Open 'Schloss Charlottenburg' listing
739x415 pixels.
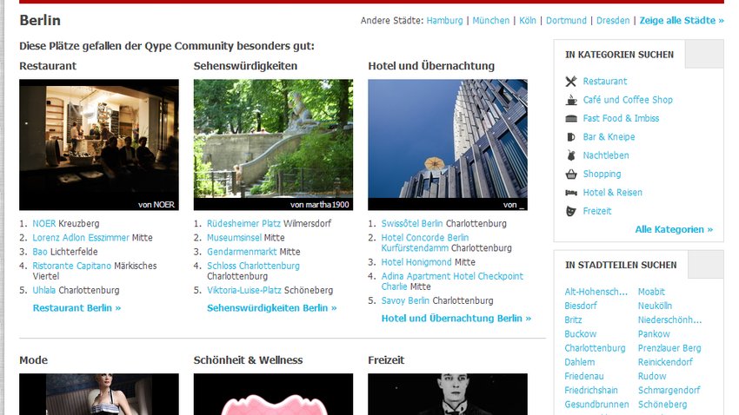pyautogui.click(x=253, y=266)
